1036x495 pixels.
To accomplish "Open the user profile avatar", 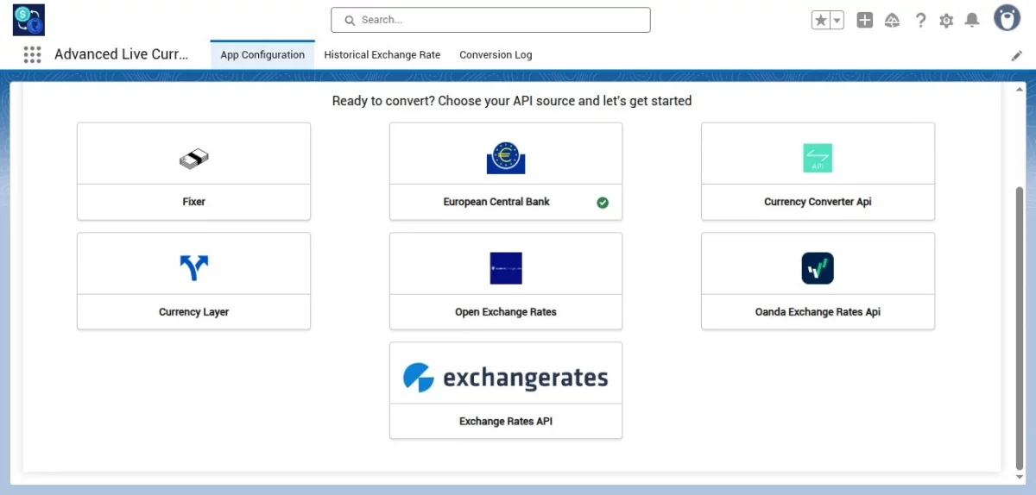I will [x=1007, y=18].
